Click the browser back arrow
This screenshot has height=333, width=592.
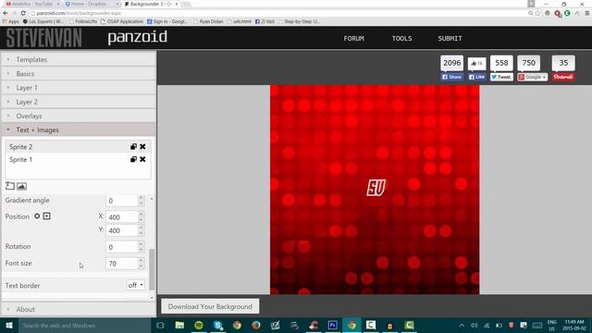(x=6, y=13)
